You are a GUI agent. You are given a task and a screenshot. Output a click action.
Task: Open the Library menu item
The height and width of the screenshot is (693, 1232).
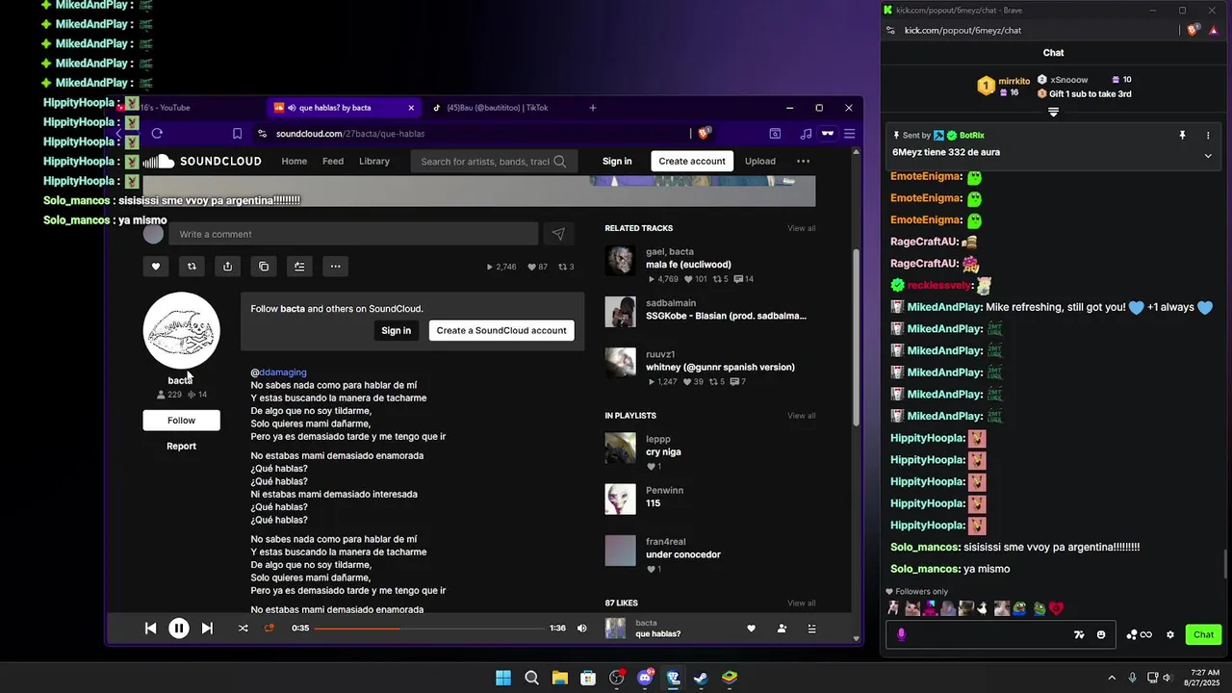pos(374,161)
